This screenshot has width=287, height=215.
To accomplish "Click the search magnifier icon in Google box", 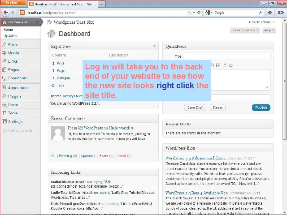I will (261, 13).
